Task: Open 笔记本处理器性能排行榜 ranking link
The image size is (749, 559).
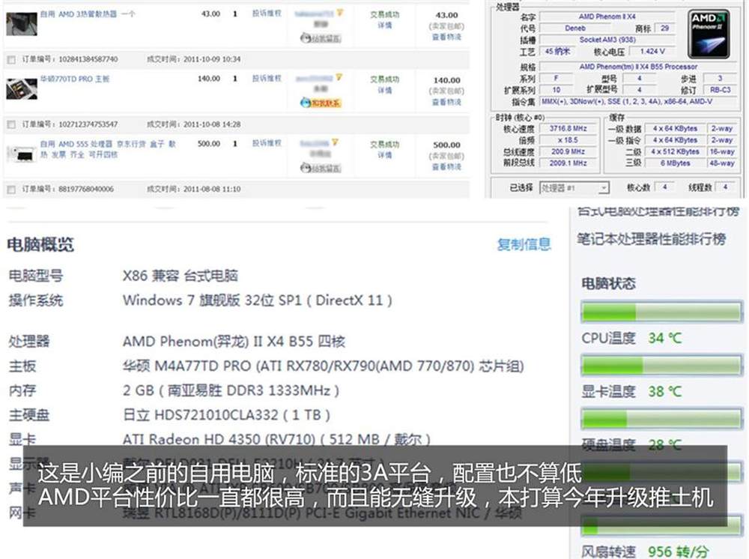Action: (x=651, y=239)
